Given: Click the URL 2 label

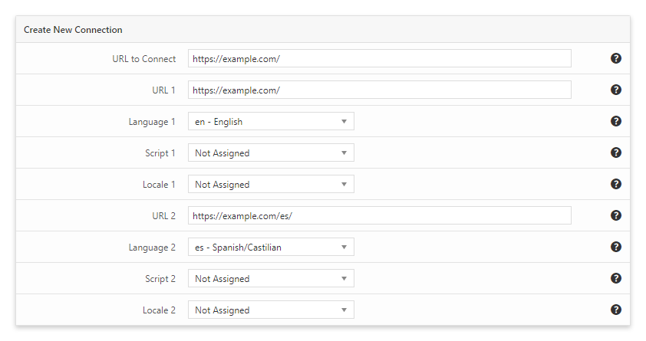Looking at the screenshot, I should click(163, 216).
